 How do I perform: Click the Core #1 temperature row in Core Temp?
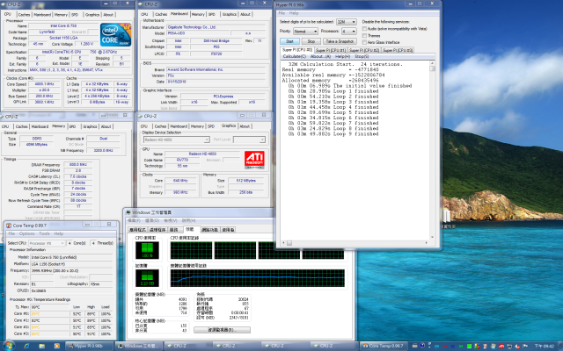[x=62, y=320]
